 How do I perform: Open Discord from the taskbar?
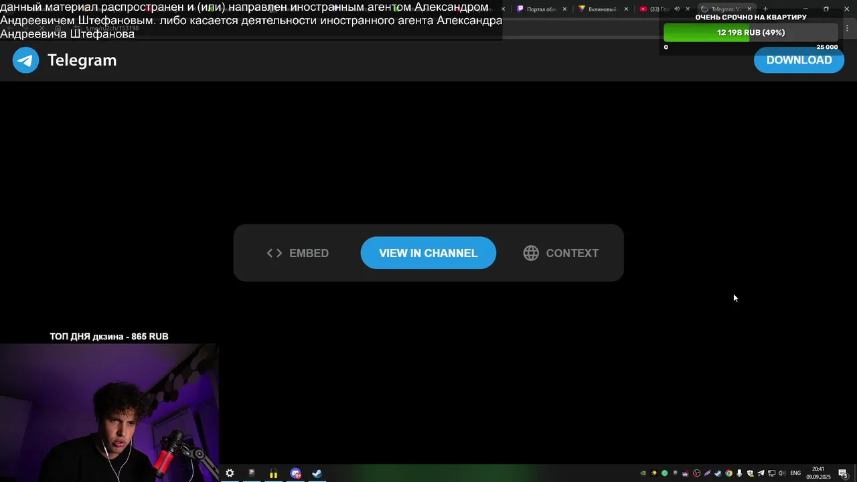[x=295, y=473]
